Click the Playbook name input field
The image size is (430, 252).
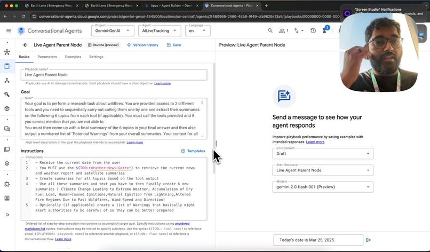click(114, 75)
